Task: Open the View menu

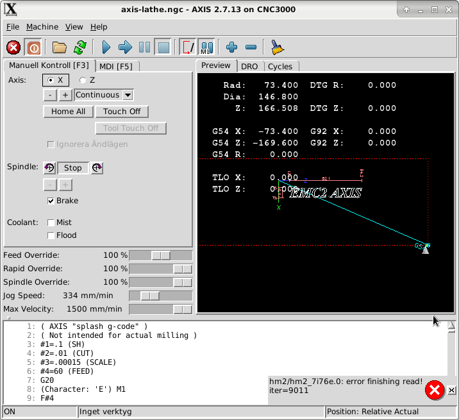Action: click(74, 27)
